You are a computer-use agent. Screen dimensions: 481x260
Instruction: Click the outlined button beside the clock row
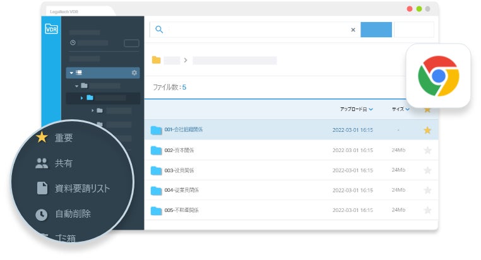point(131,44)
